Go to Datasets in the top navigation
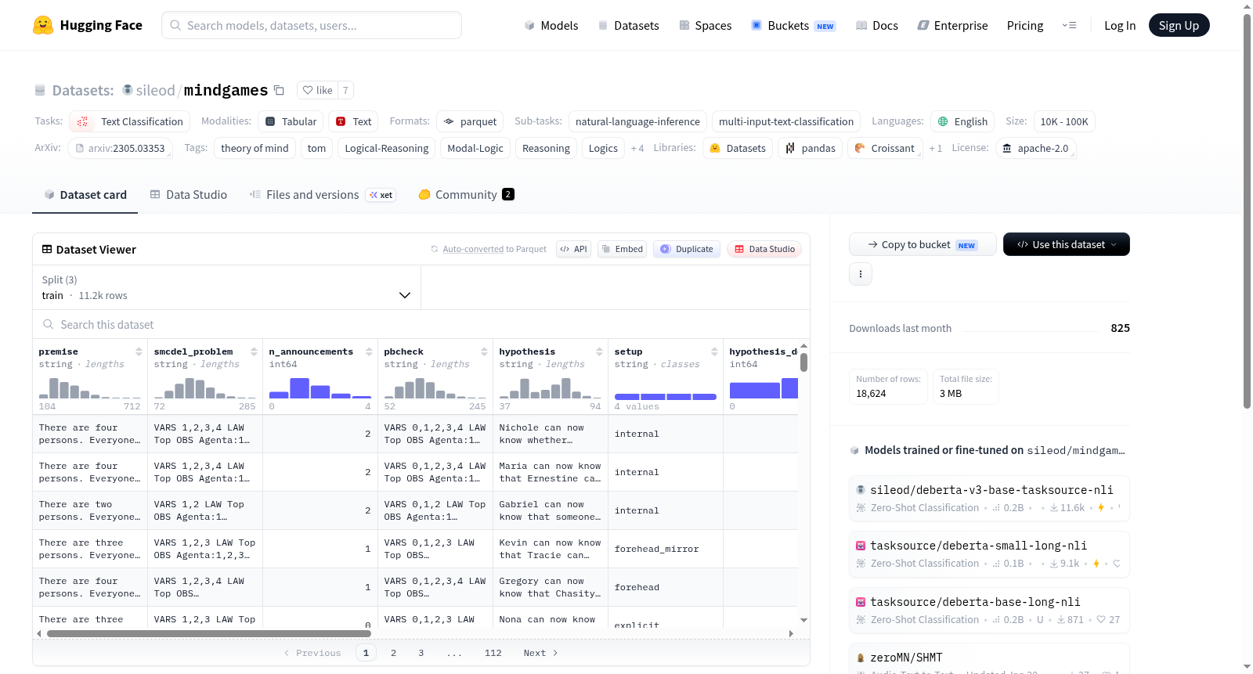 pos(628,25)
